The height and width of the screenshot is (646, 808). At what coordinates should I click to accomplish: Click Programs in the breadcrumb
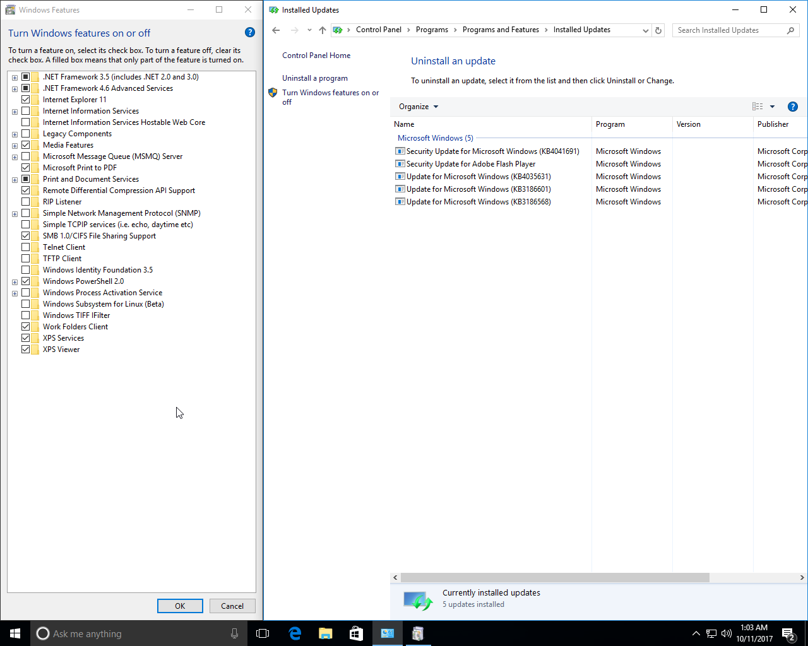[432, 30]
